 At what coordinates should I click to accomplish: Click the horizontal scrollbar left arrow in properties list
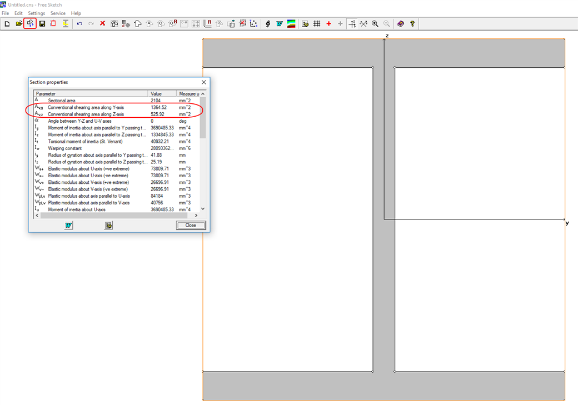click(37, 216)
